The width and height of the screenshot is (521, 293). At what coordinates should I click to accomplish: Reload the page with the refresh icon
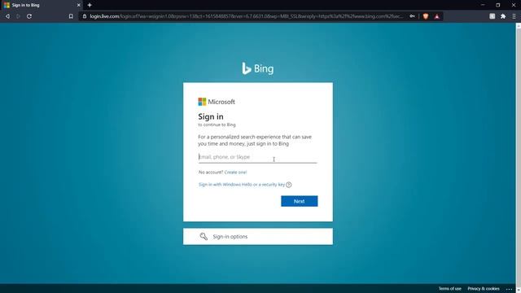tap(29, 16)
